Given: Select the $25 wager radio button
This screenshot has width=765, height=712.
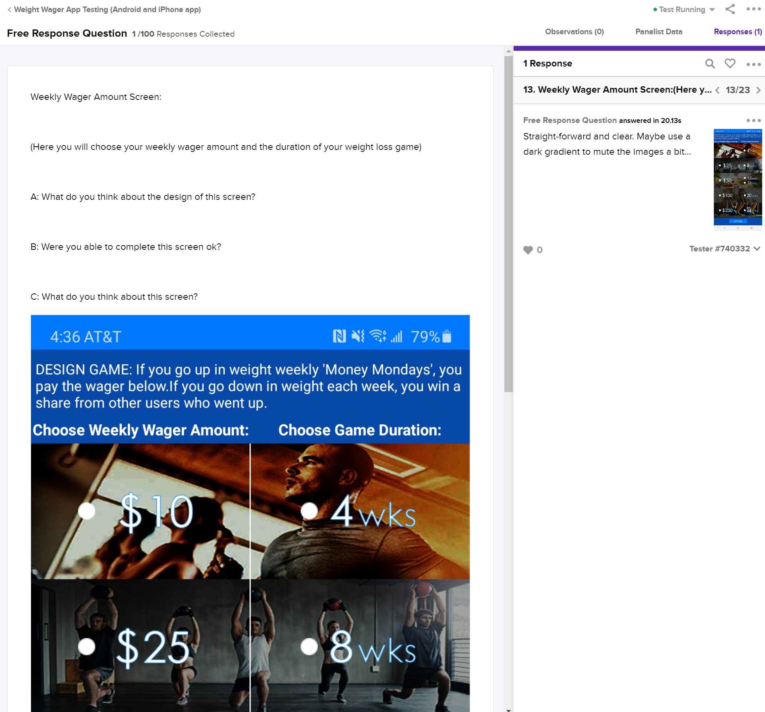Looking at the screenshot, I should coord(87,646).
